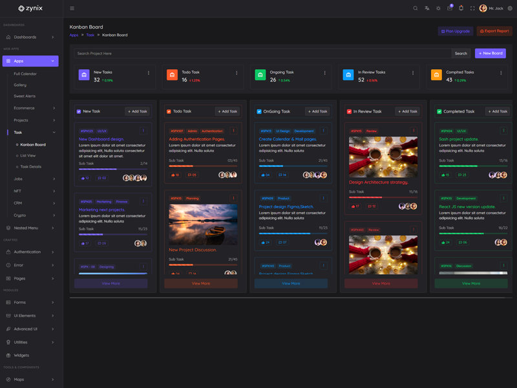
Task: Switch theme using the sun icon
Action: coord(438,8)
